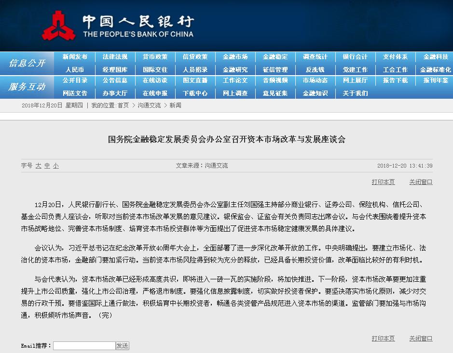Open 银行会计 menu item

(356, 57)
